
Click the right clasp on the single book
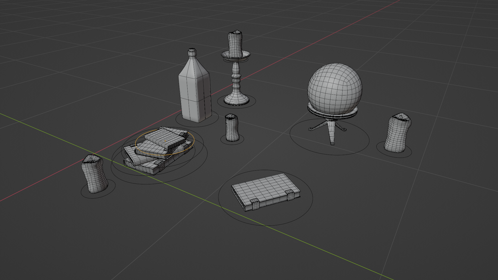[x=290, y=195]
